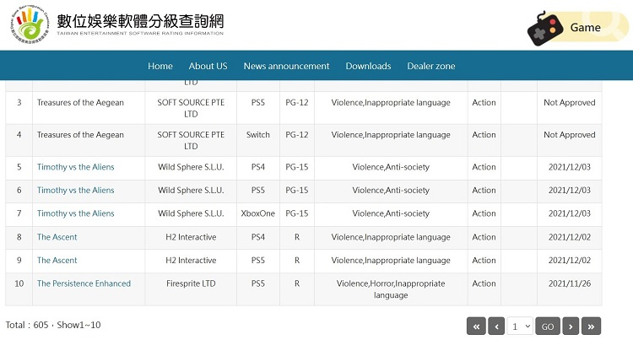Viewport: 633px width, 356px height.
Task: Click PG-15 rating in row 7
Action: pyautogui.click(x=297, y=213)
